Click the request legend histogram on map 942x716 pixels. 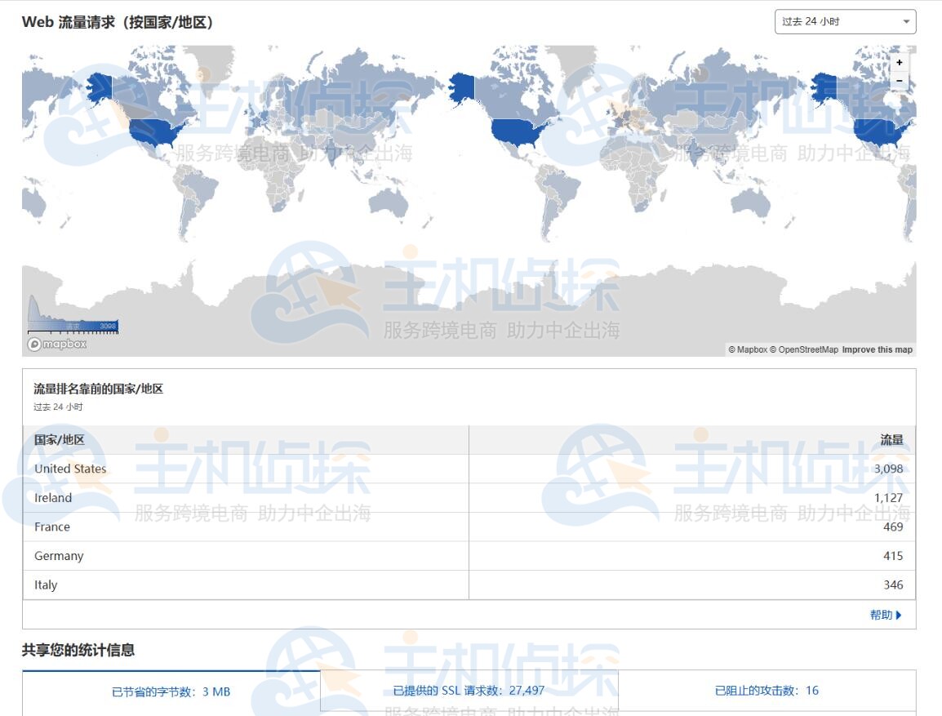pyautogui.click(x=73, y=315)
